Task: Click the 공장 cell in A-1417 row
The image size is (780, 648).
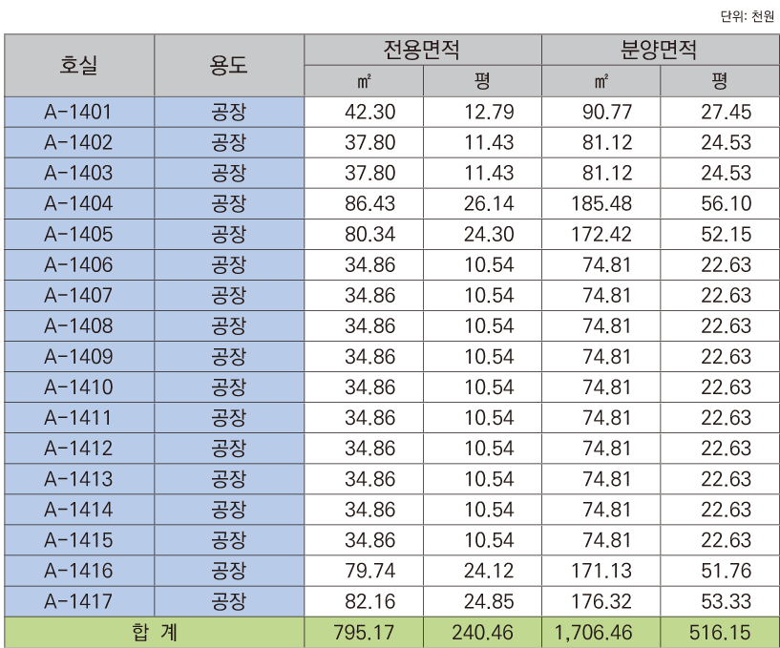Action: click(229, 601)
